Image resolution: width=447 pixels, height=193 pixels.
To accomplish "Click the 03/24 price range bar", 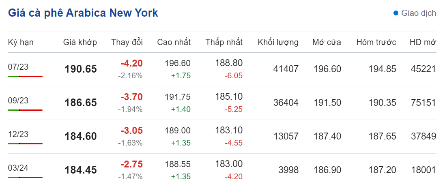I will 25,177.
